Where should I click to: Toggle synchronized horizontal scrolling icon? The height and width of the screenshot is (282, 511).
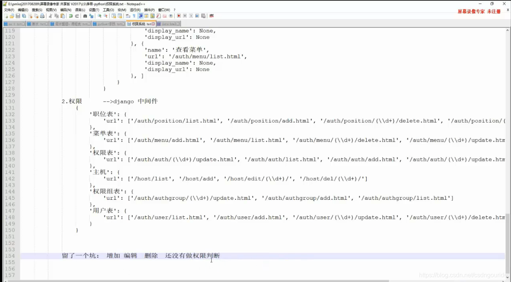coord(120,16)
